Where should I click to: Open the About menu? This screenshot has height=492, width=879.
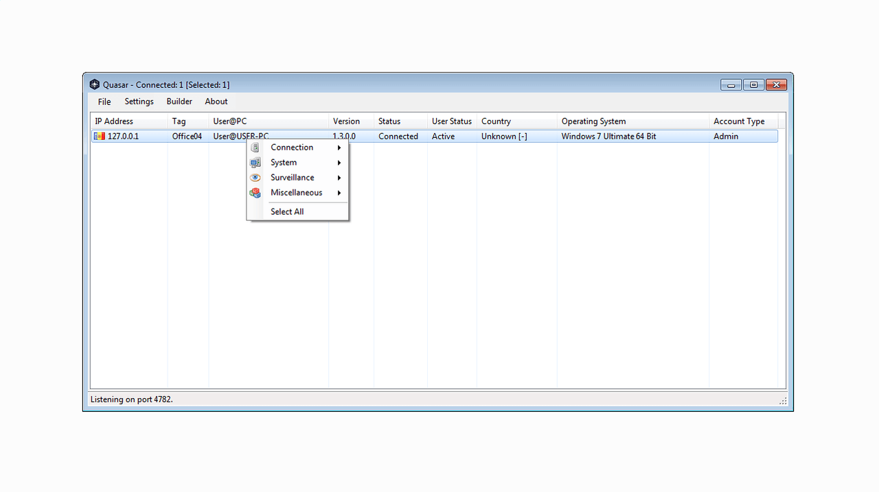(216, 101)
